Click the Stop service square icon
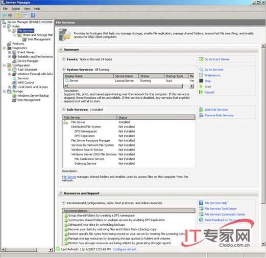Screen dimensions: 266x258 201,81
